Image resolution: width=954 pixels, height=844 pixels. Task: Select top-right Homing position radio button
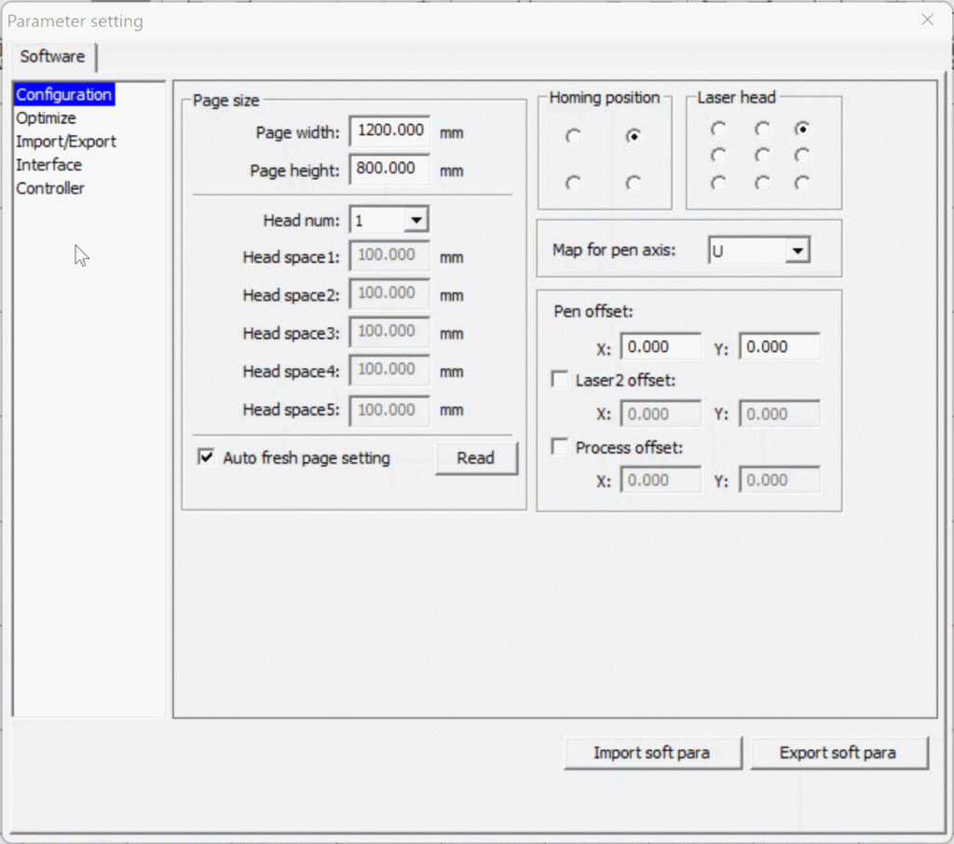pos(634,136)
